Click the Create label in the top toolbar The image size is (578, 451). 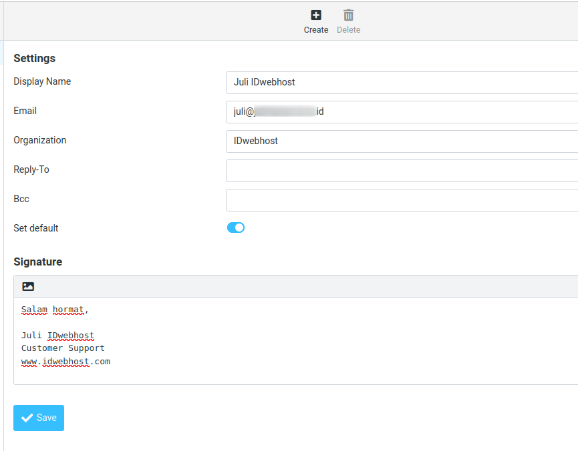tap(315, 29)
